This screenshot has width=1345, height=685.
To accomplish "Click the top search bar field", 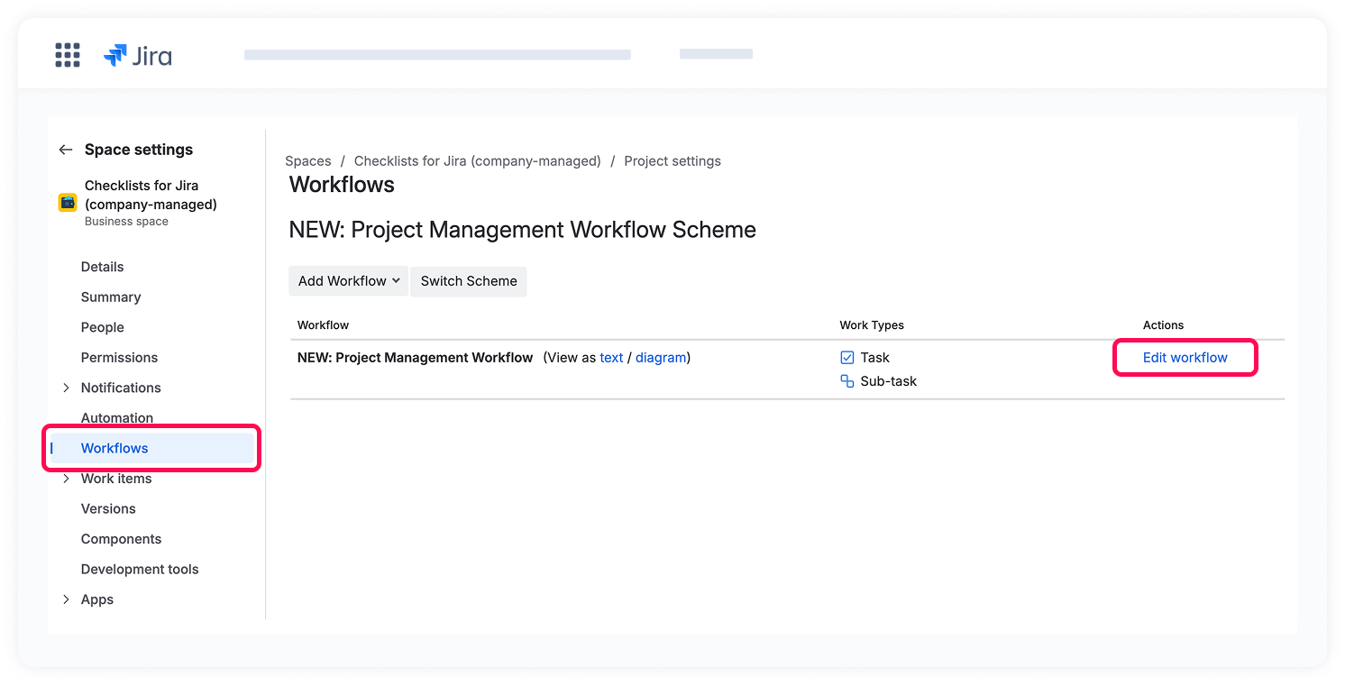I will (437, 55).
